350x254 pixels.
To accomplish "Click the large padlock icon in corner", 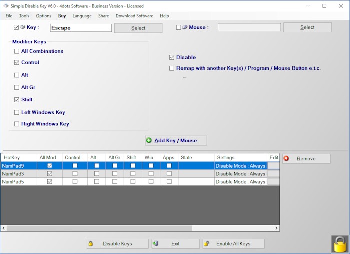I will (340, 244).
